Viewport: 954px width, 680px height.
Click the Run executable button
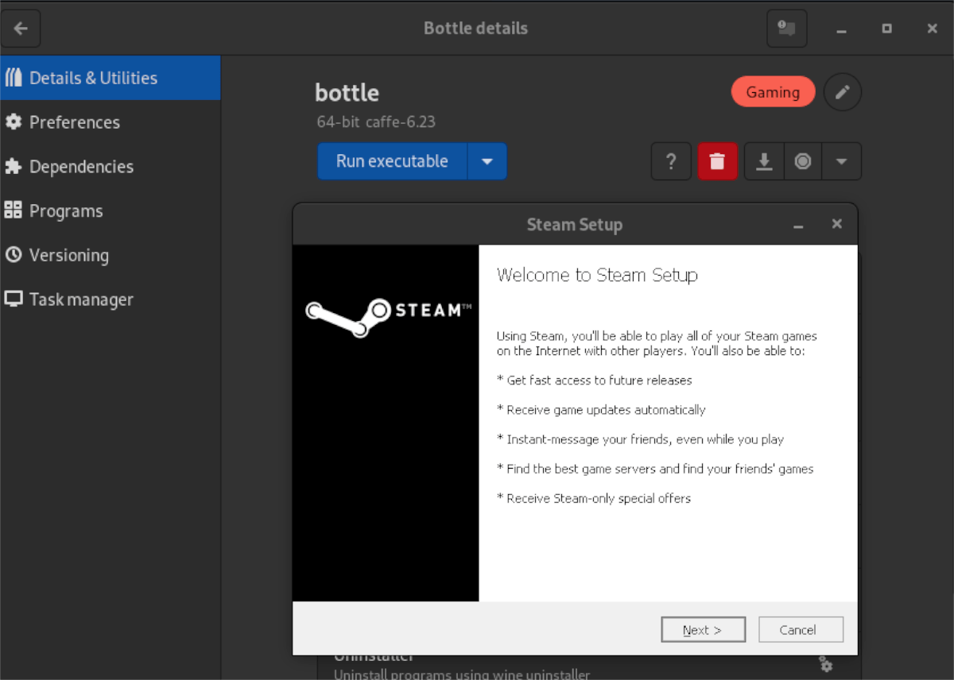tap(392, 160)
